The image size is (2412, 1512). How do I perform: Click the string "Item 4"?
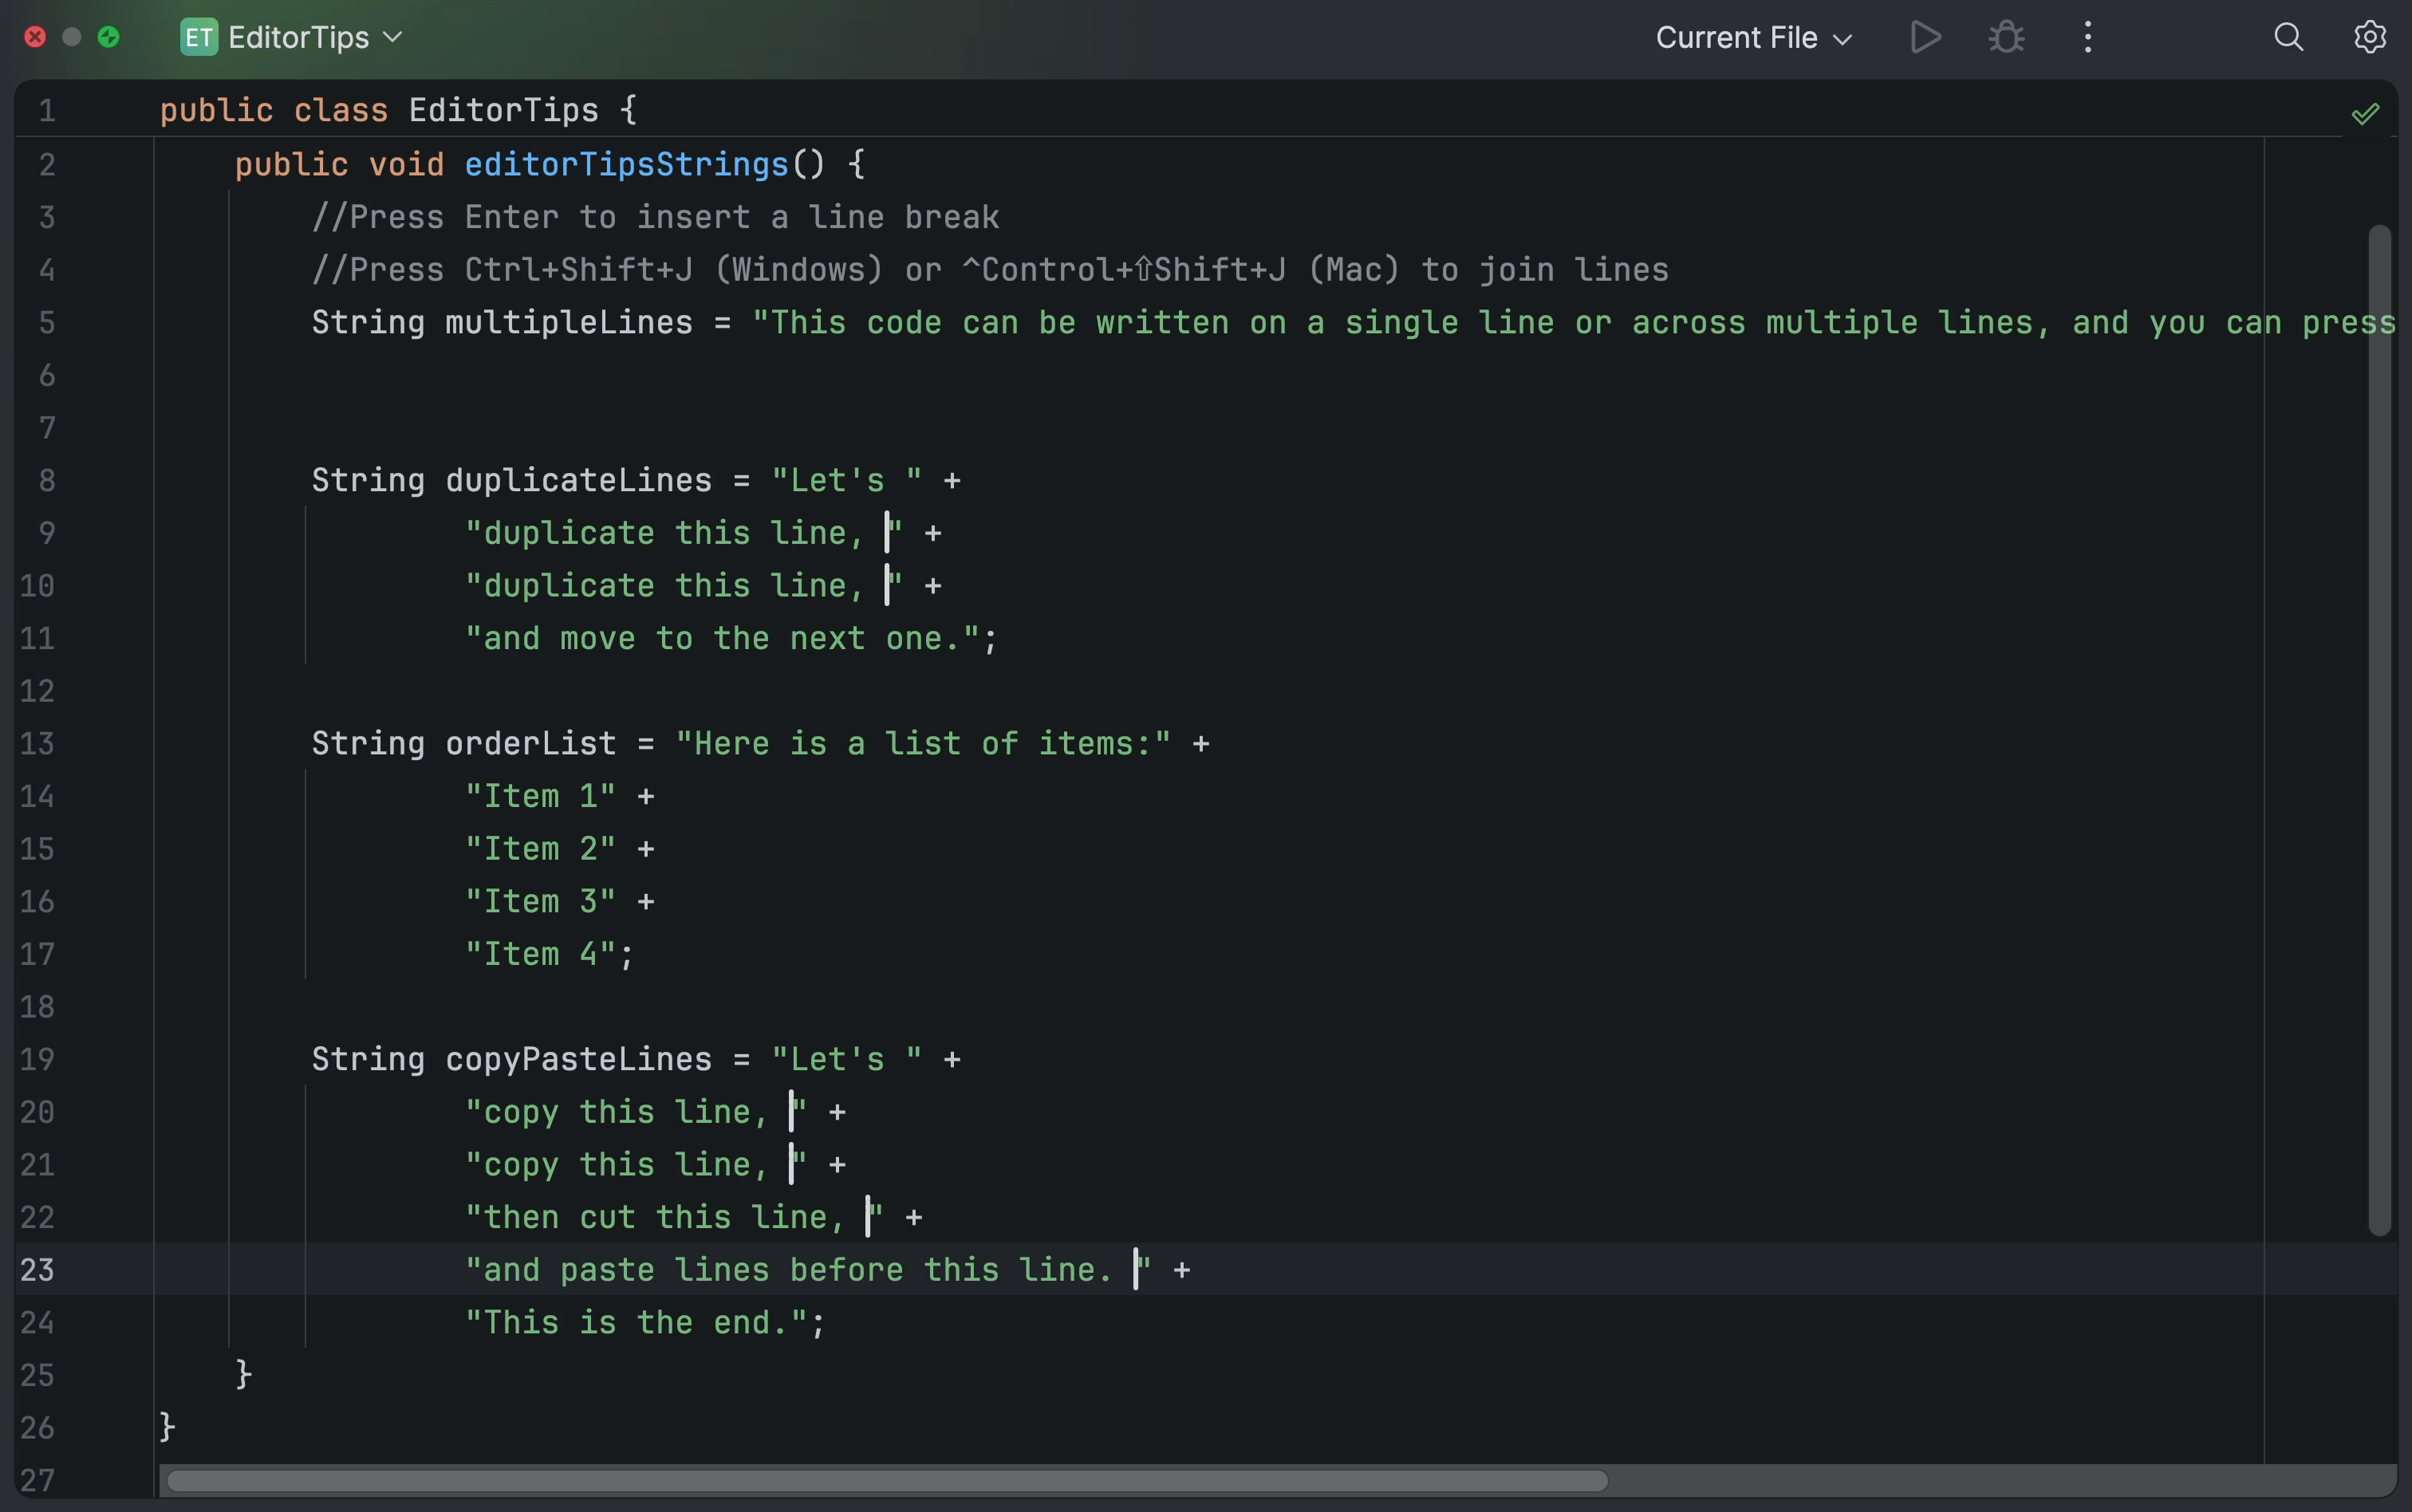(x=540, y=955)
